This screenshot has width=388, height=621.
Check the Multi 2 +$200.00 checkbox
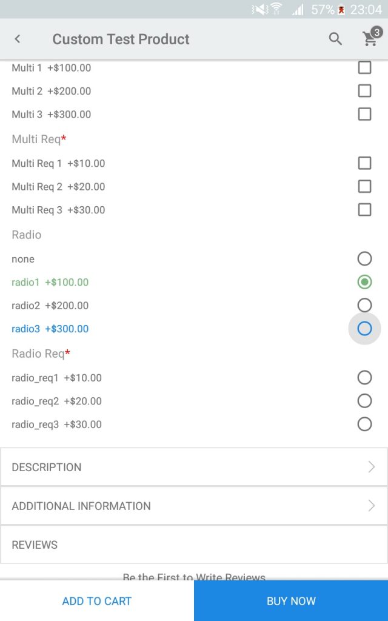pyautogui.click(x=364, y=90)
